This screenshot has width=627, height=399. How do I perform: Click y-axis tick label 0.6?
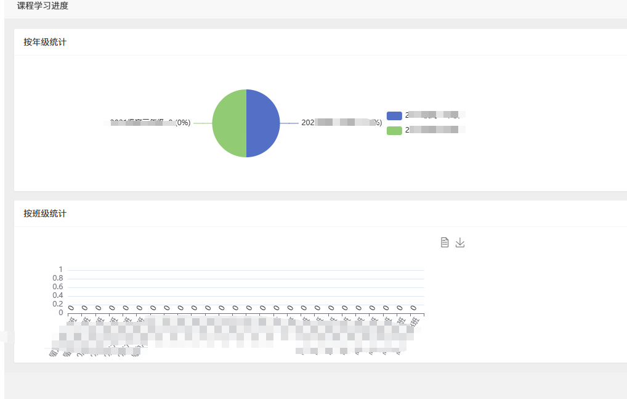[57, 287]
